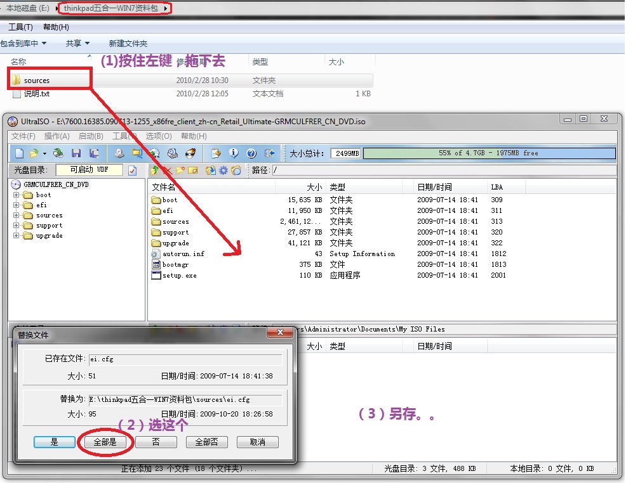The image size is (640, 483).
Task: Click the New file icon in UltraISO toolbar
Action: [x=19, y=153]
